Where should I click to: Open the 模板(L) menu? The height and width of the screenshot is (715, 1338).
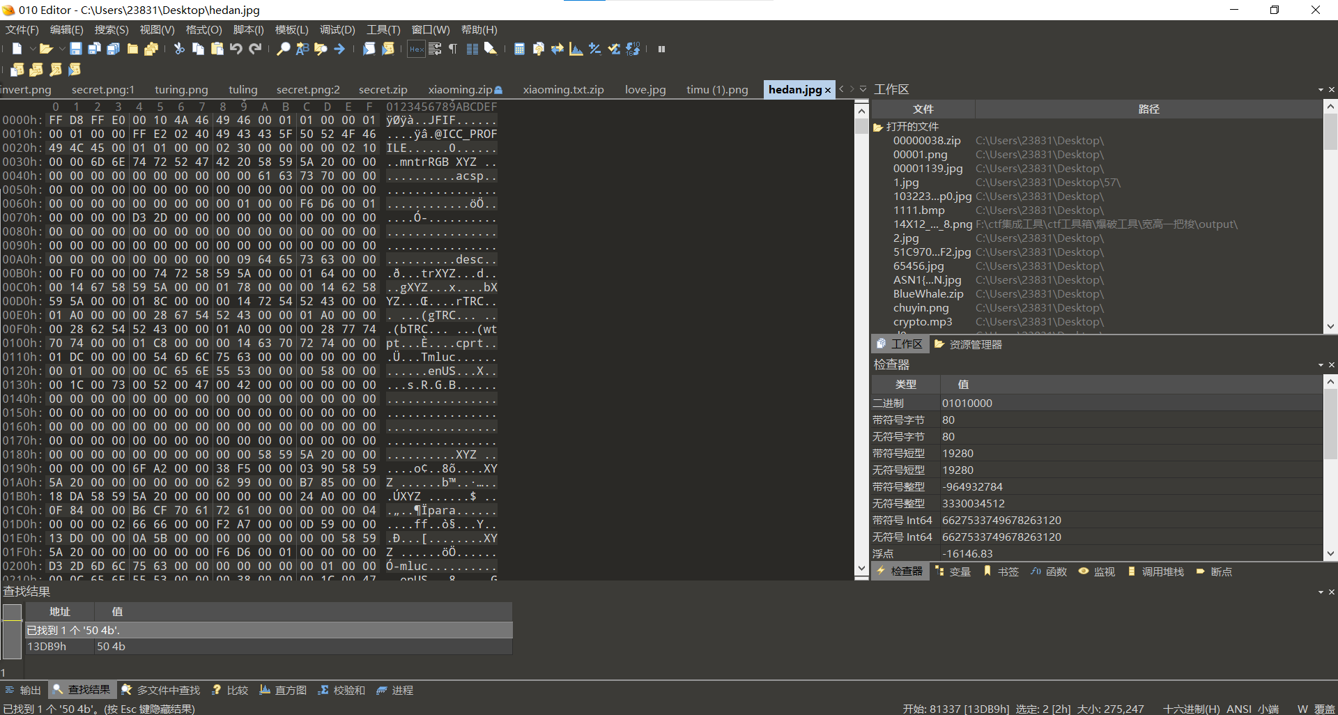(x=291, y=30)
